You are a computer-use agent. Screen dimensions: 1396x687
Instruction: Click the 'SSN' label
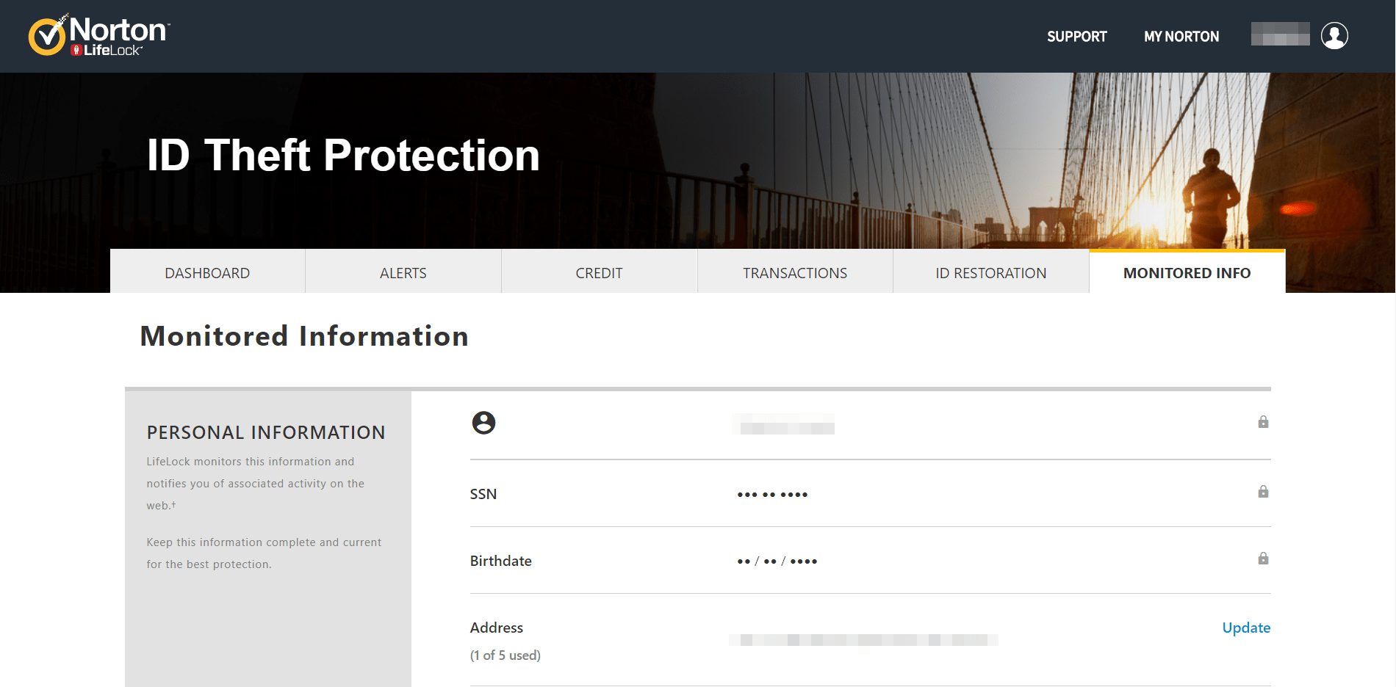click(483, 494)
